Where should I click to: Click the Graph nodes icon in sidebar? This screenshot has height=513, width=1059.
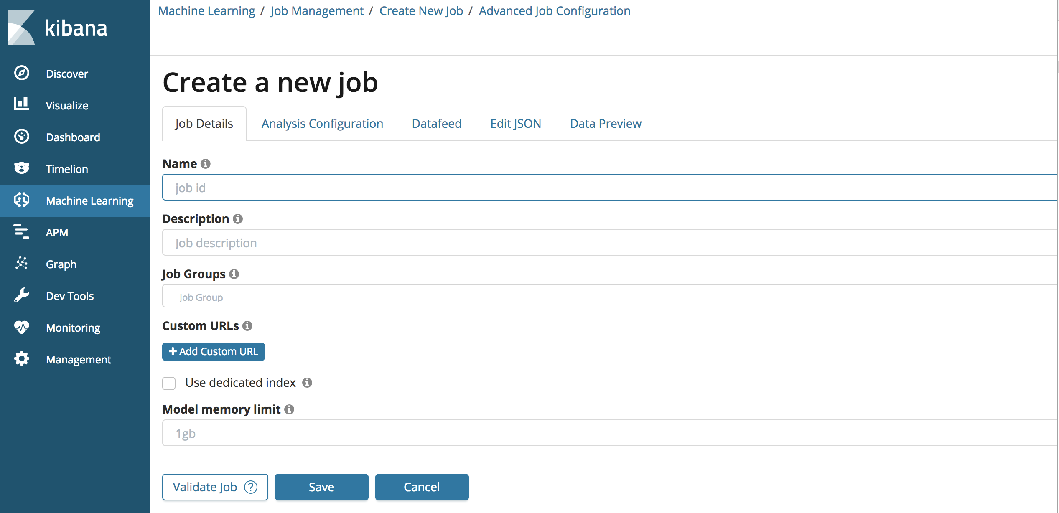[21, 263]
